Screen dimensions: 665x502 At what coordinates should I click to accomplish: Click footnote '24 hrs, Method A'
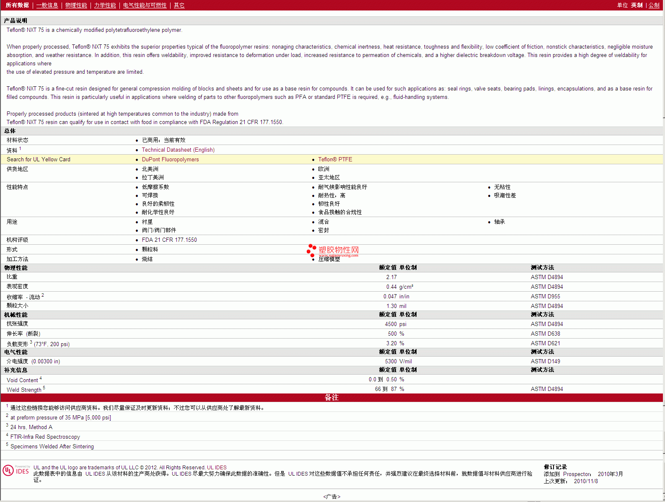[x=31, y=427]
